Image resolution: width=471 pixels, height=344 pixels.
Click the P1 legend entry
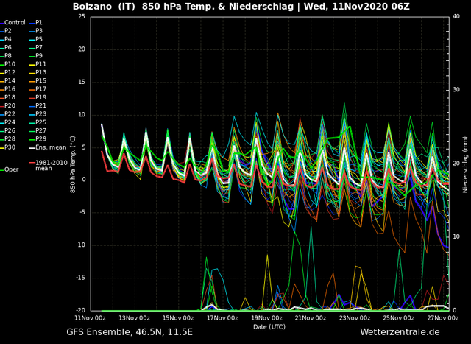point(36,23)
